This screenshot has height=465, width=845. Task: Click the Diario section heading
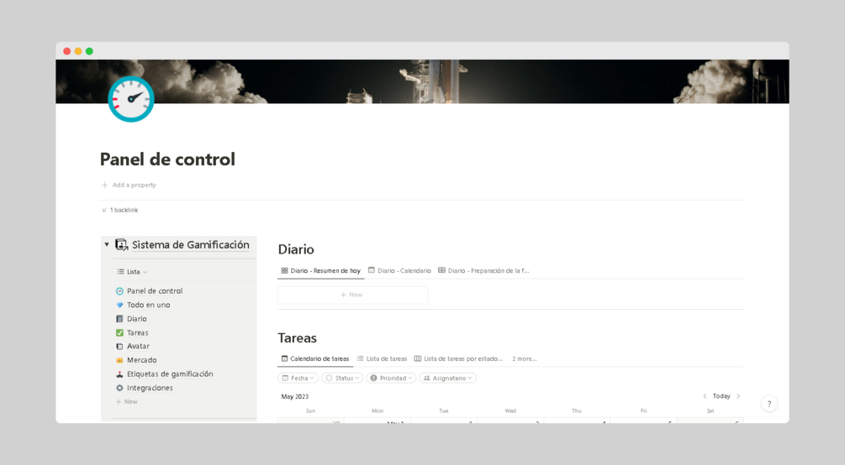pos(296,249)
